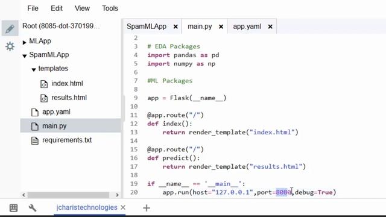
Task: Click '# EDA Packages' comment line
Action: 174,46
